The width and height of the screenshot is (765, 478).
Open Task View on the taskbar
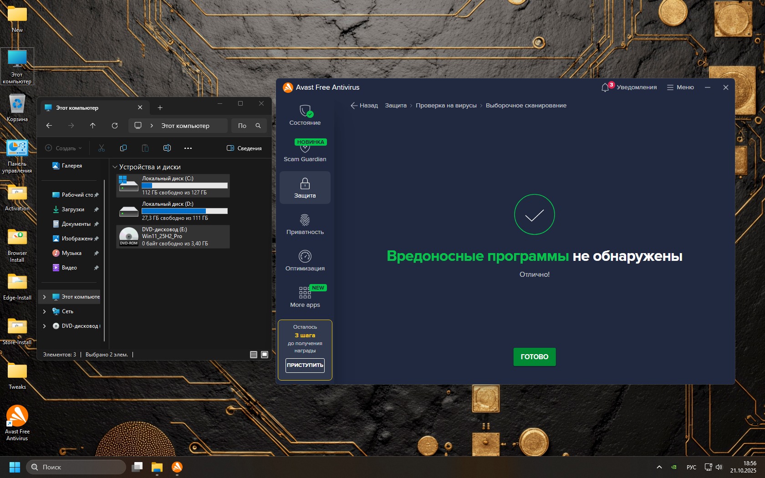(x=137, y=467)
